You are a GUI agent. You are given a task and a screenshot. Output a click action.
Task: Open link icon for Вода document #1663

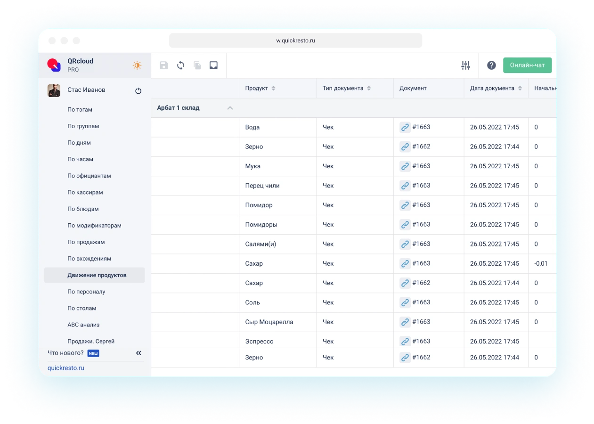click(405, 127)
